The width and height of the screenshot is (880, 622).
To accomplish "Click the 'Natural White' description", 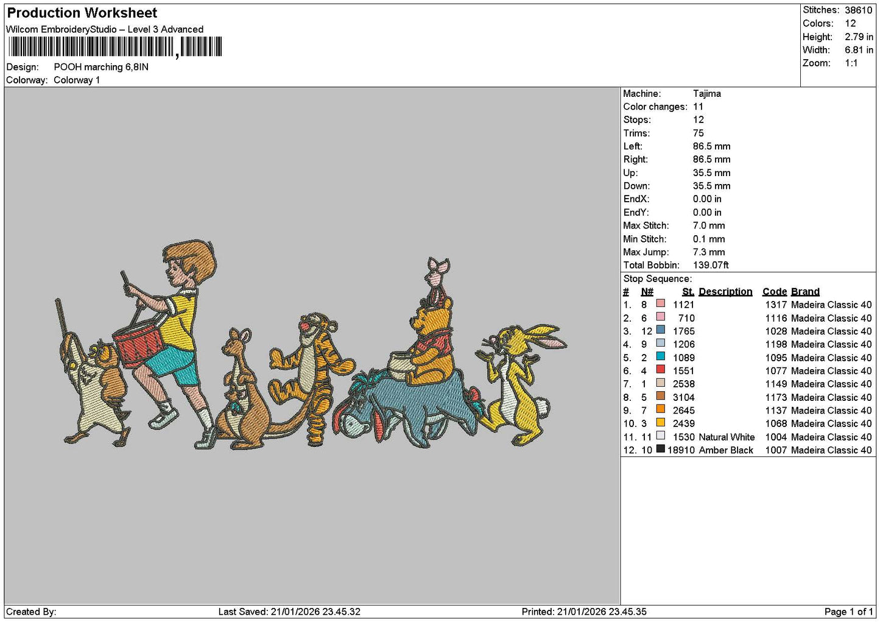I will click(x=727, y=437).
